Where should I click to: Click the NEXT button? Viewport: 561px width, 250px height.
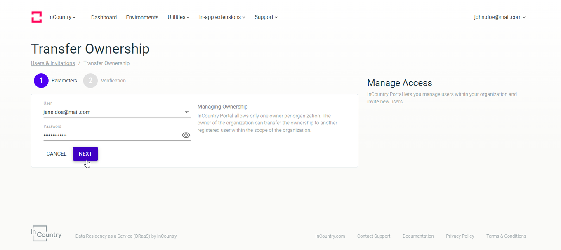(85, 154)
